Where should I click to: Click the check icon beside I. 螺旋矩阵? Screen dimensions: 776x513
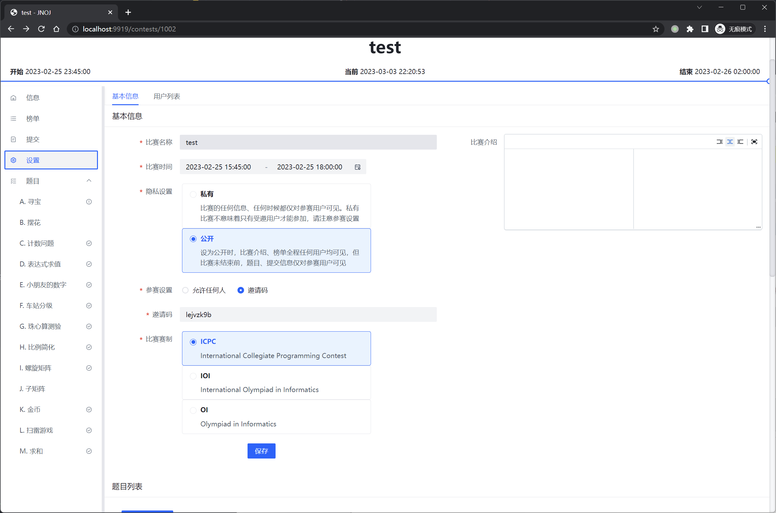click(x=89, y=368)
